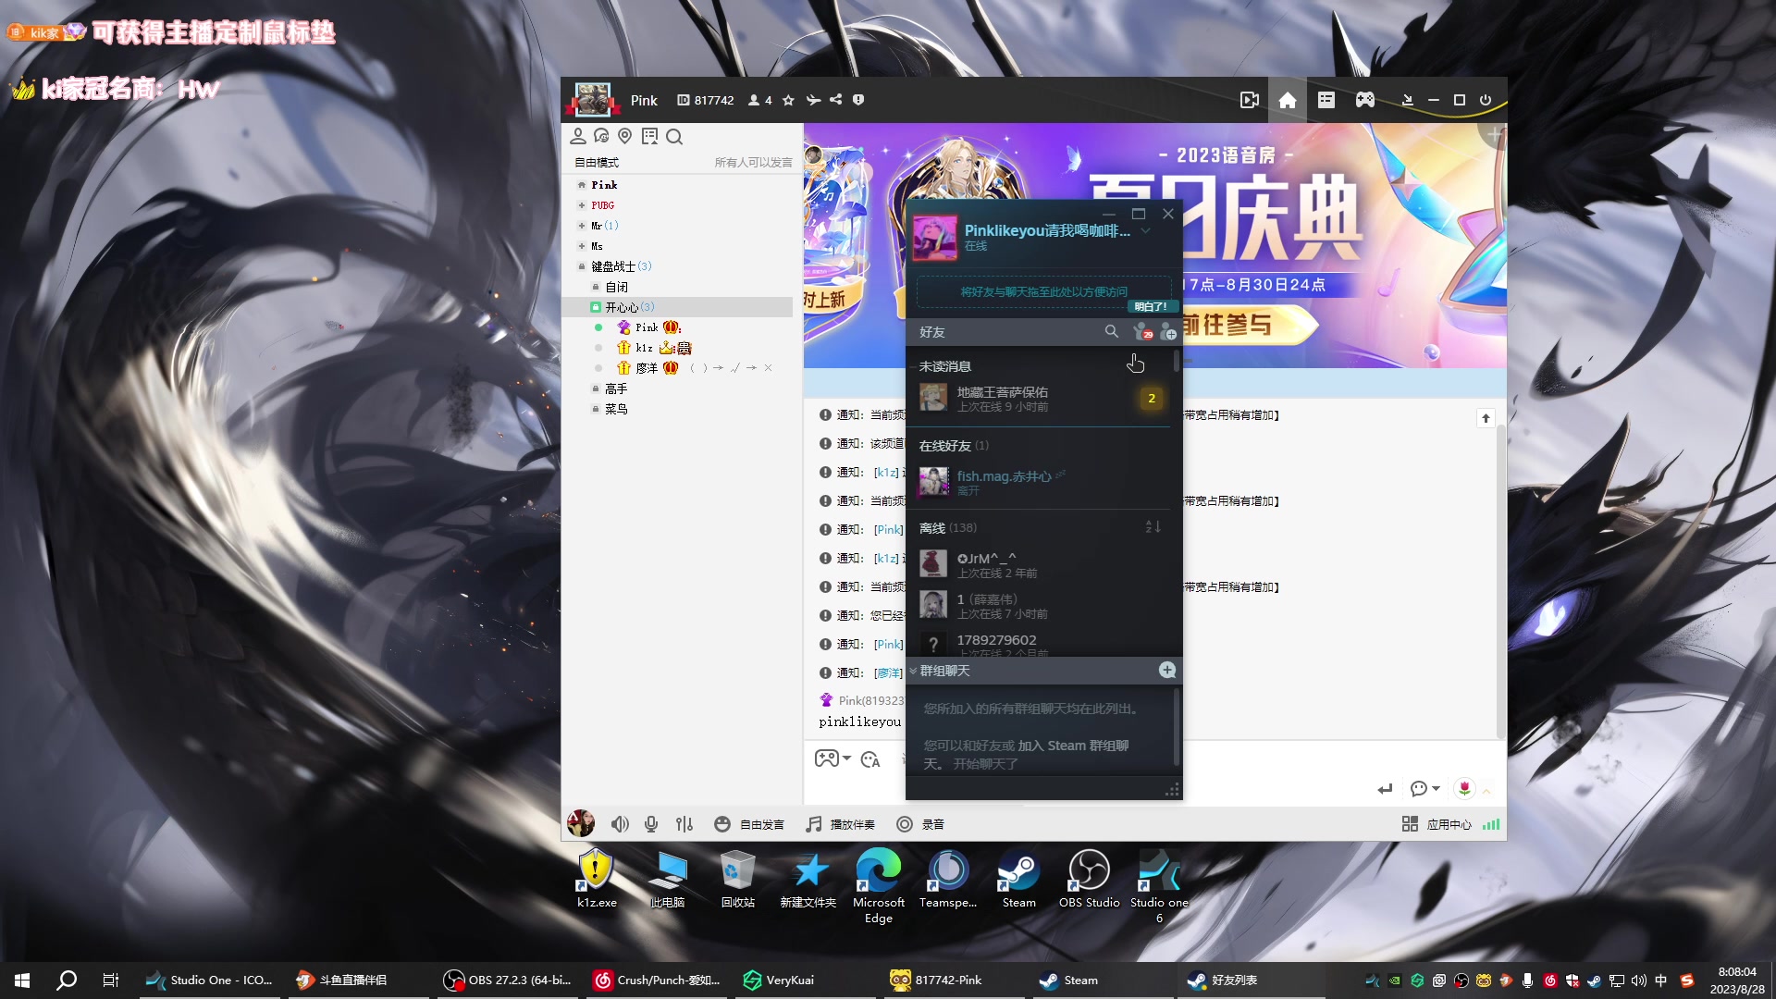1776x999 pixels.
Task: Expand the PUBG channel
Action: 582,205
